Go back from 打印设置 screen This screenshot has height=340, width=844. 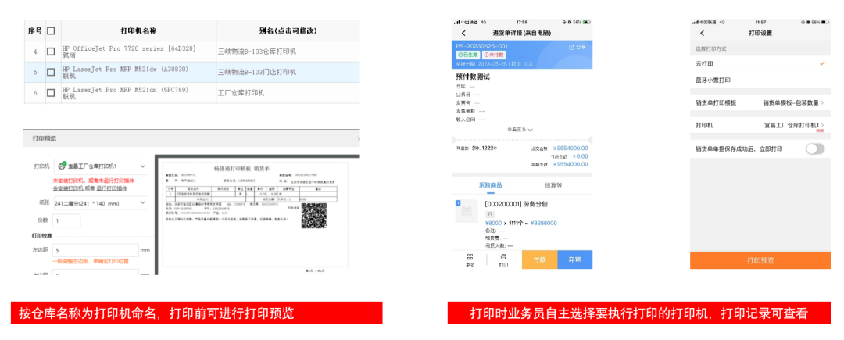click(702, 33)
